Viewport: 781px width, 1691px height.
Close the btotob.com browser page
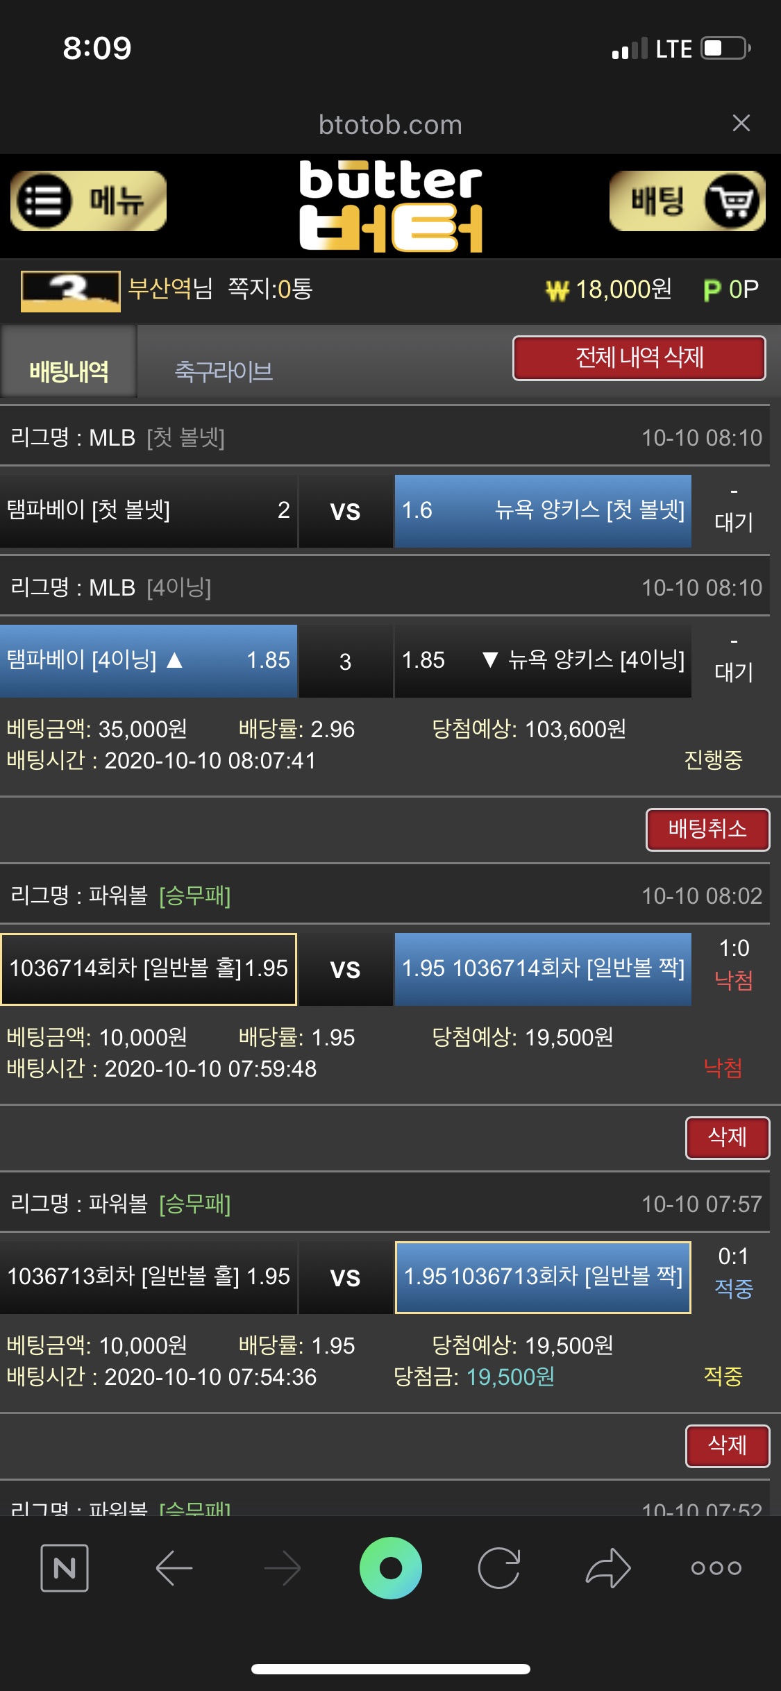click(x=741, y=124)
